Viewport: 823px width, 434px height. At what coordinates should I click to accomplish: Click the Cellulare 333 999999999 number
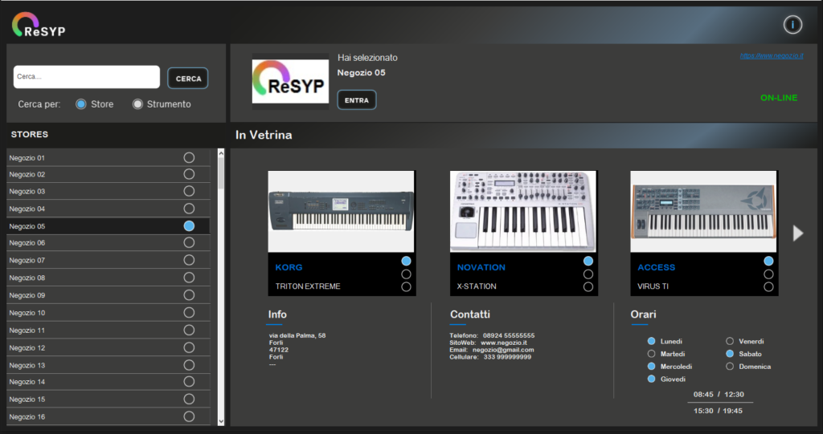coord(507,357)
